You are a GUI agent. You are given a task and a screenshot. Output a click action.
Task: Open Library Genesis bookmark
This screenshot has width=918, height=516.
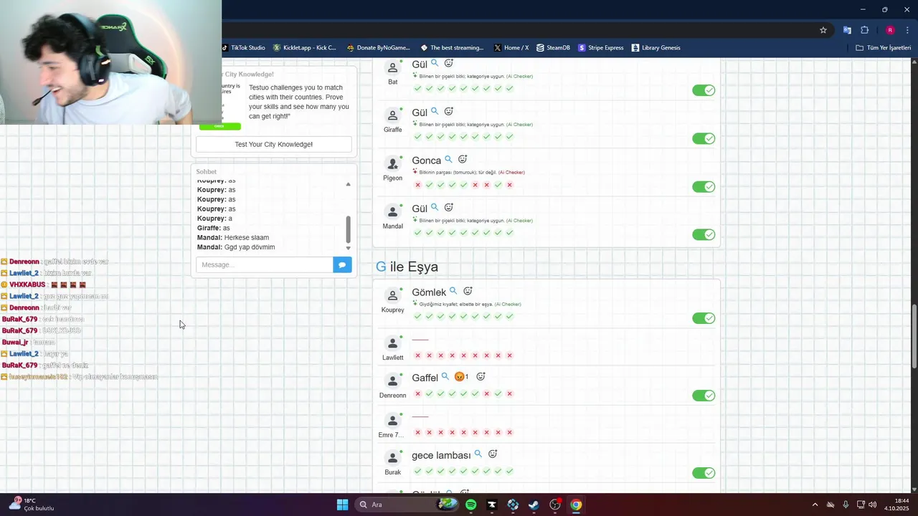656,48
